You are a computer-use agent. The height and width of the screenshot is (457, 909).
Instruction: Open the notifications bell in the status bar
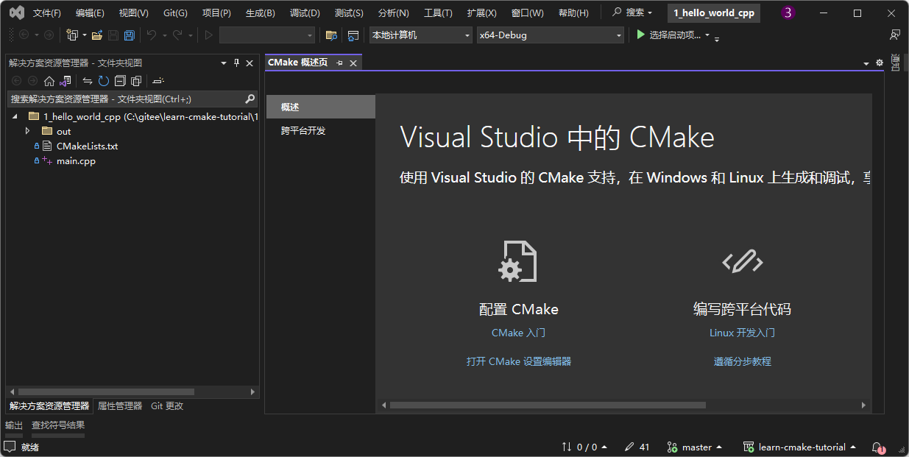877,447
